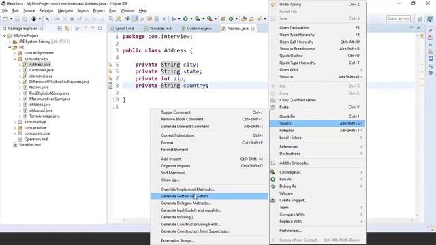The width and height of the screenshot is (436, 245).
Task: Expand the JRE System Library node
Action: [10, 42]
